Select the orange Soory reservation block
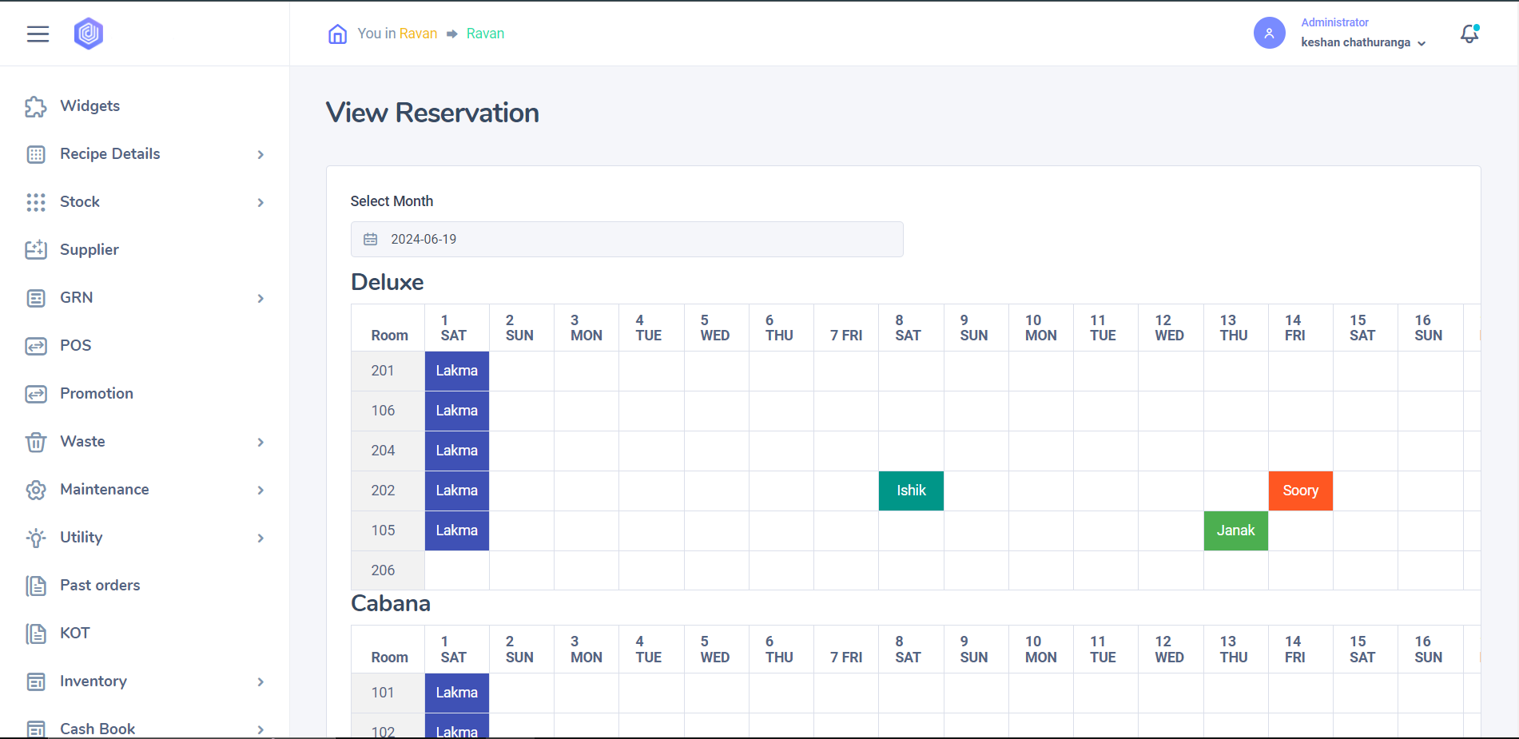 coord(1300,491)
